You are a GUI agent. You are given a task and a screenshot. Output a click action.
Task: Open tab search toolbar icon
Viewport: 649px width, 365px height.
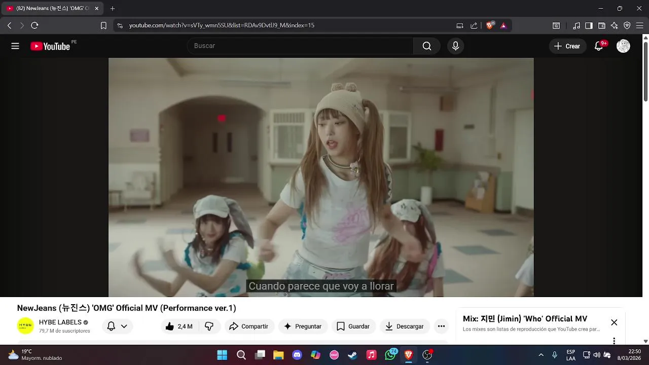pos(556,25)
